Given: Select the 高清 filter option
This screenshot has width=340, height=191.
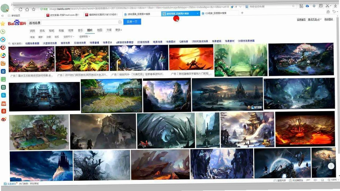Looking at the screenshot, I should pyautogui.click(x=33, y=37).
